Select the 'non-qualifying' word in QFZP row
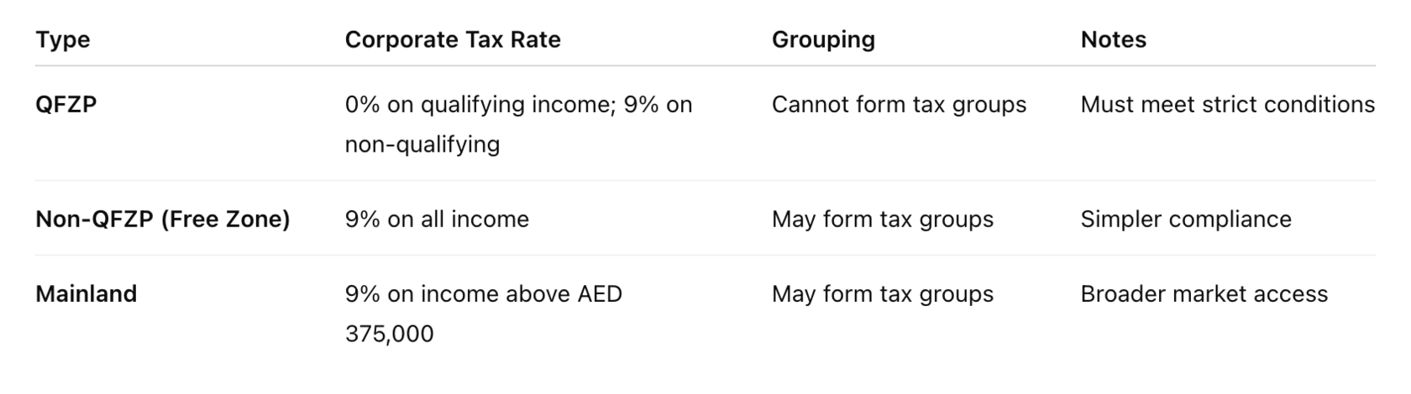Image resolution: width=1411 pixels, height=394 pixels. (x=422, y=144)
